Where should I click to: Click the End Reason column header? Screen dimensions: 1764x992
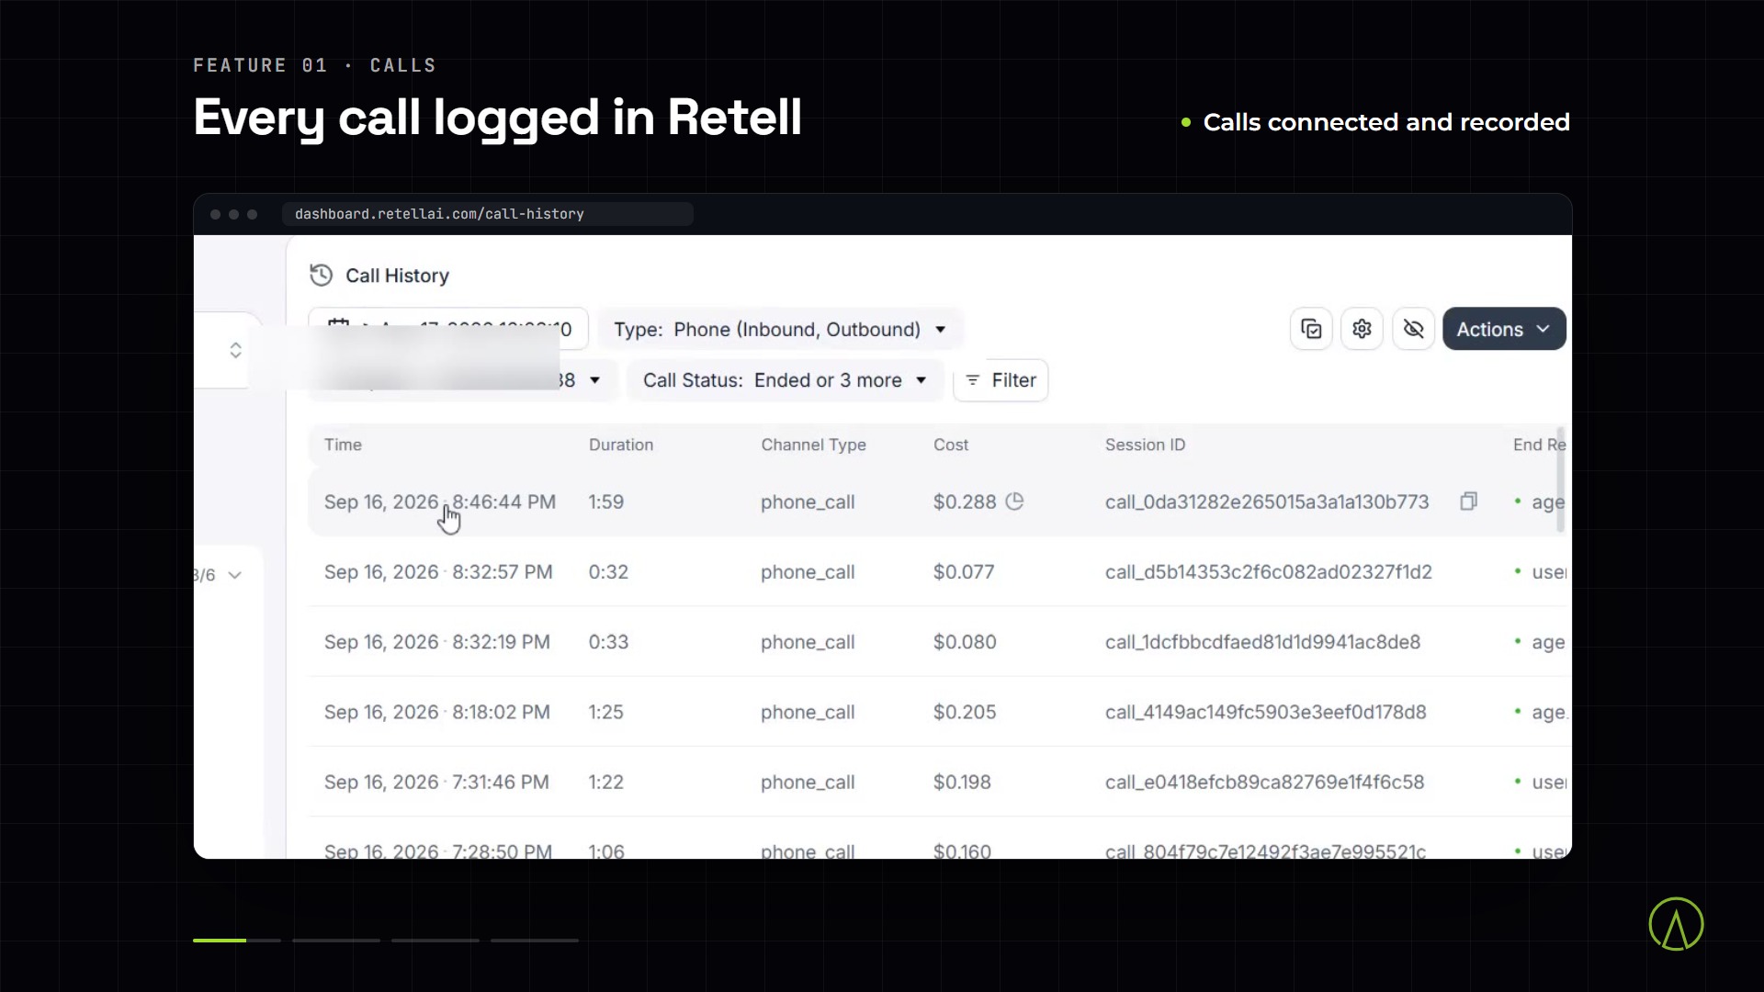tap(1539, 445)
